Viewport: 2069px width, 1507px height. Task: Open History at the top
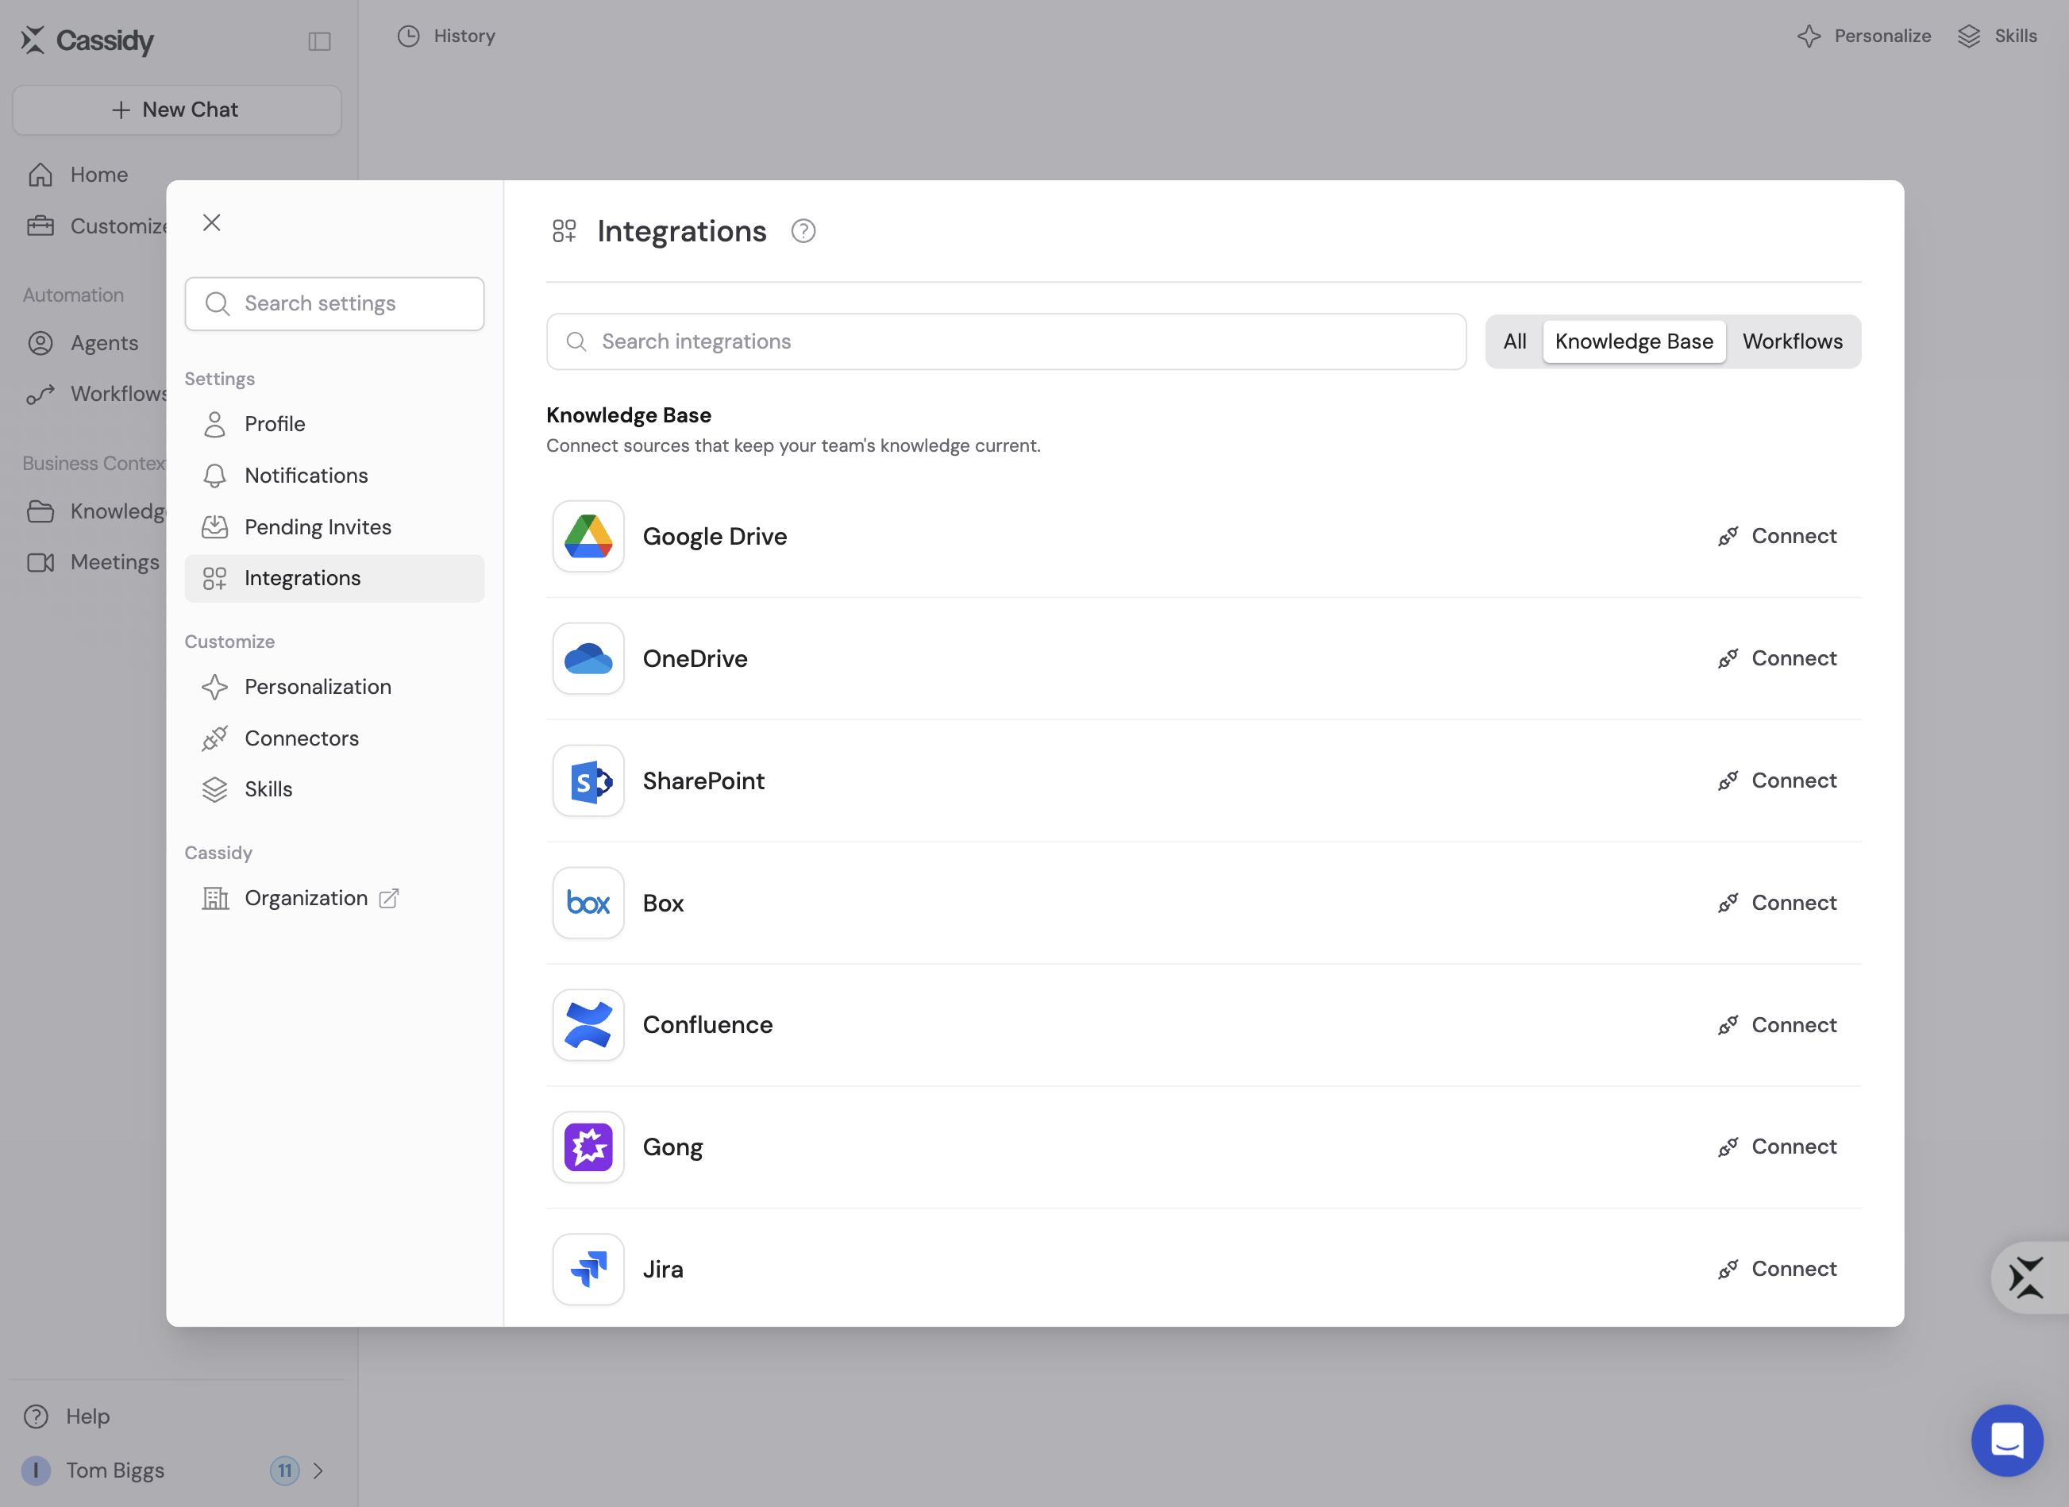point(447,36)
